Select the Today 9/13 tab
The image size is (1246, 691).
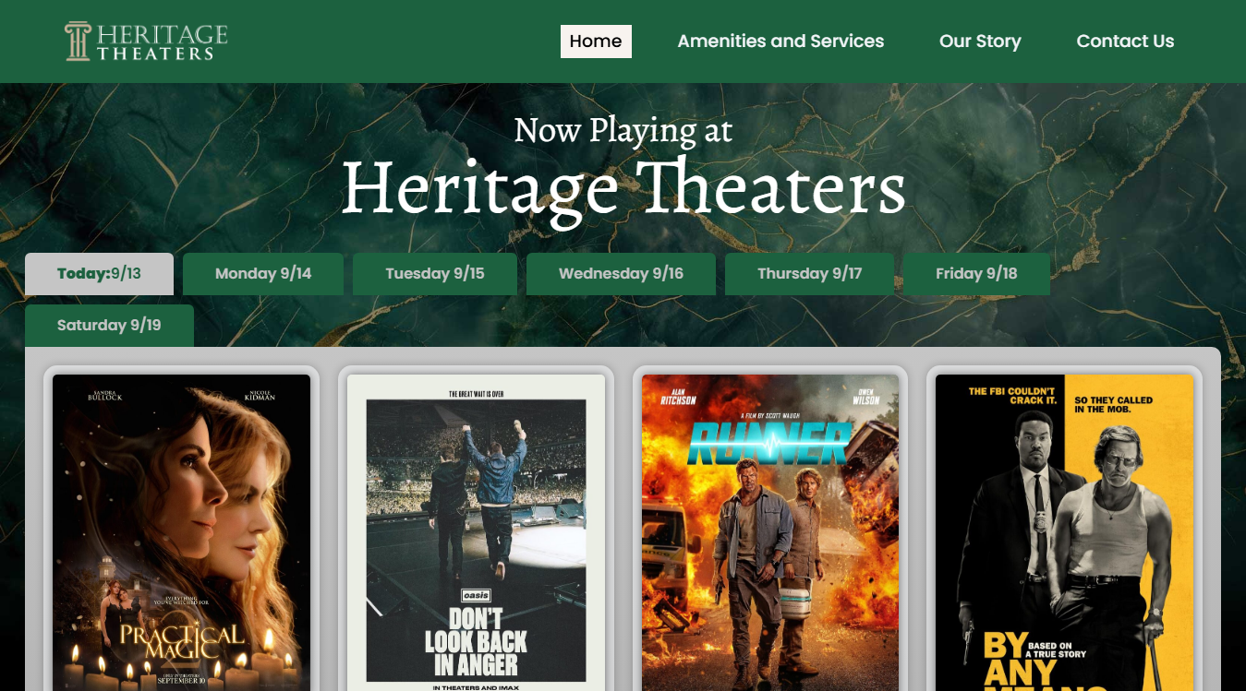[x=99, y=274]
